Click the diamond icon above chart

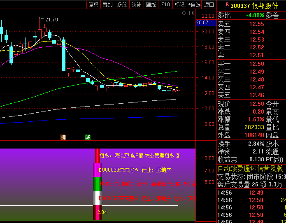click(x=184, y=13)
